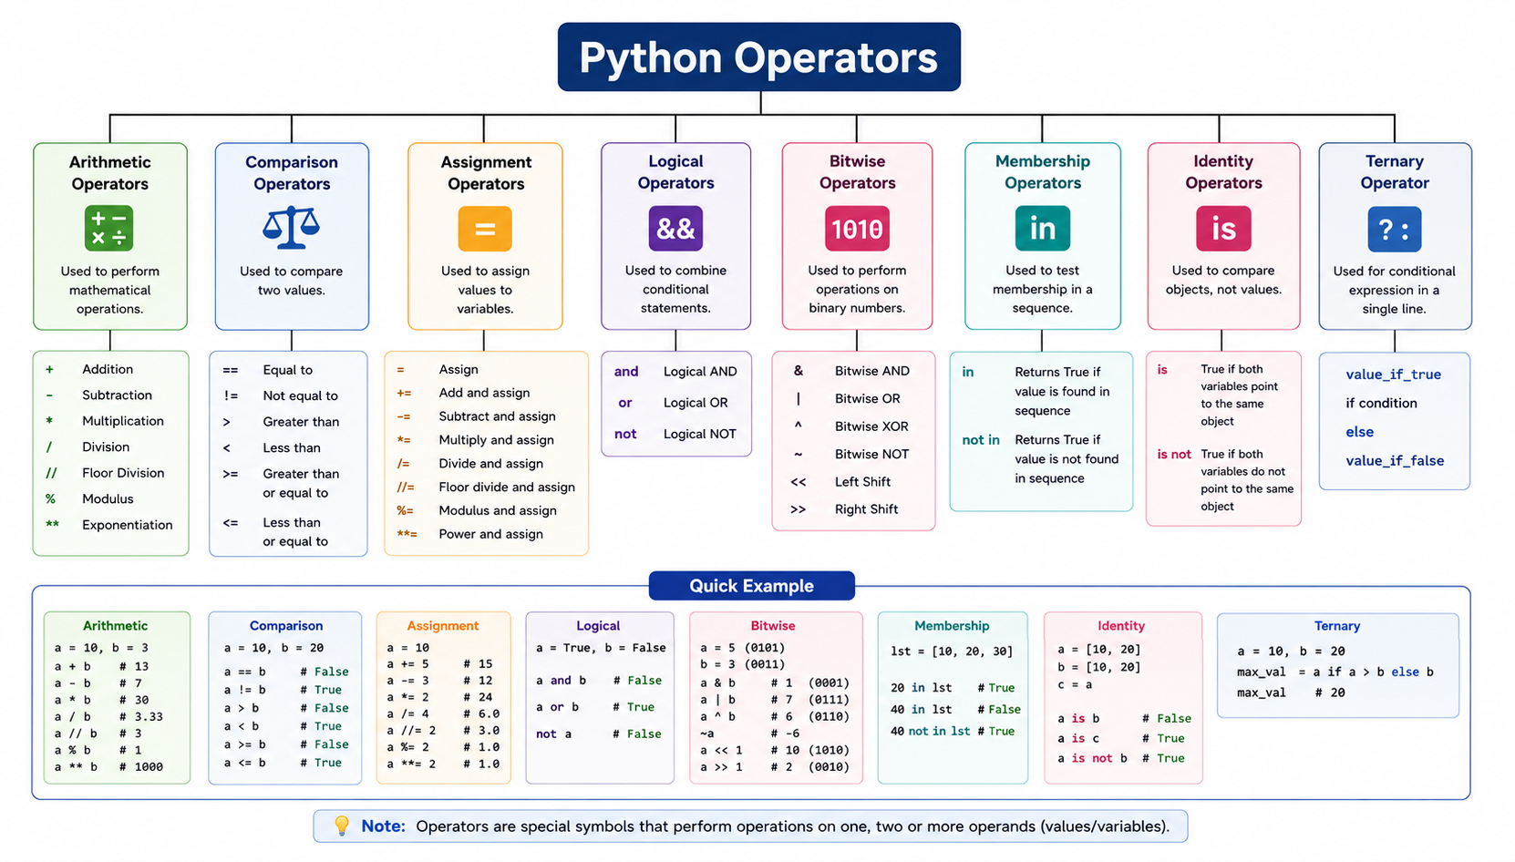The width and height of the screenshot is (1515, 862).
Task: Click the light bulb icon beside Note
Action: point(342,826)
